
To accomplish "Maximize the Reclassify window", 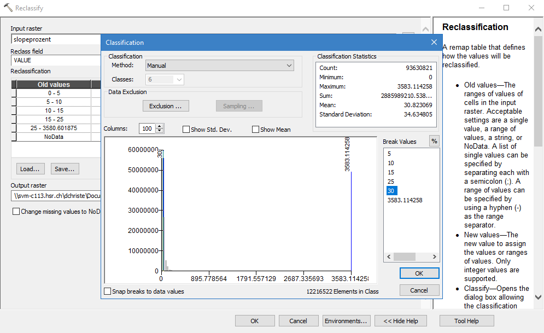I will pyautogui.click(x=506, y=8).
